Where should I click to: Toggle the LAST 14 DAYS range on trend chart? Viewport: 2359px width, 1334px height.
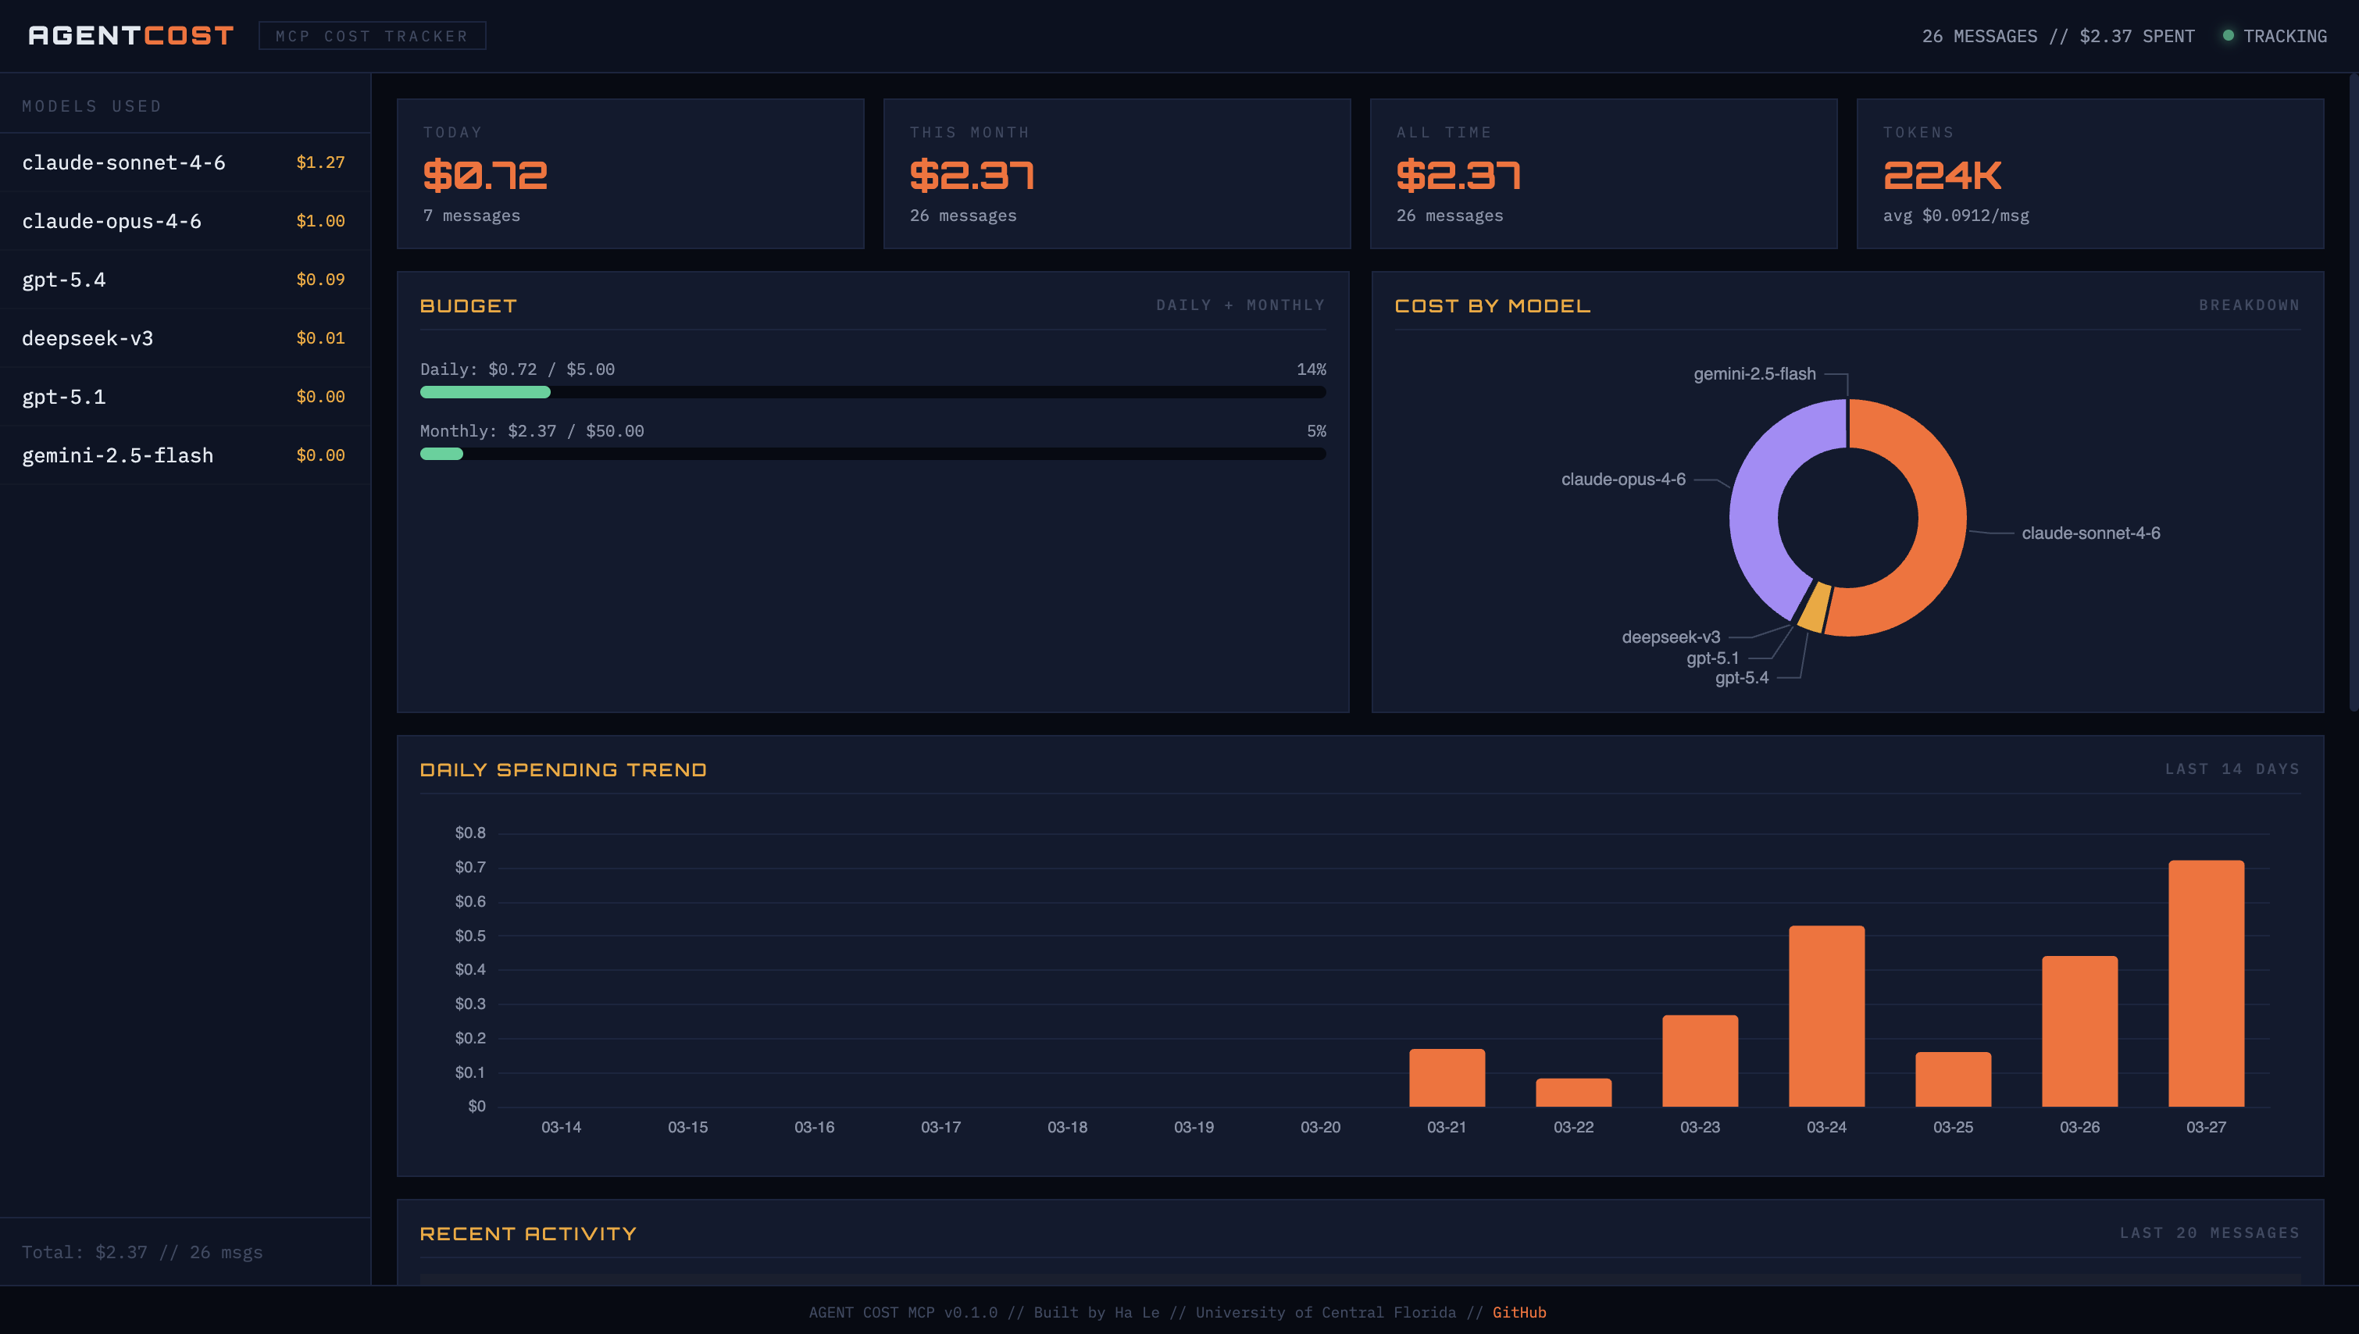click(x=2231, y=769)
